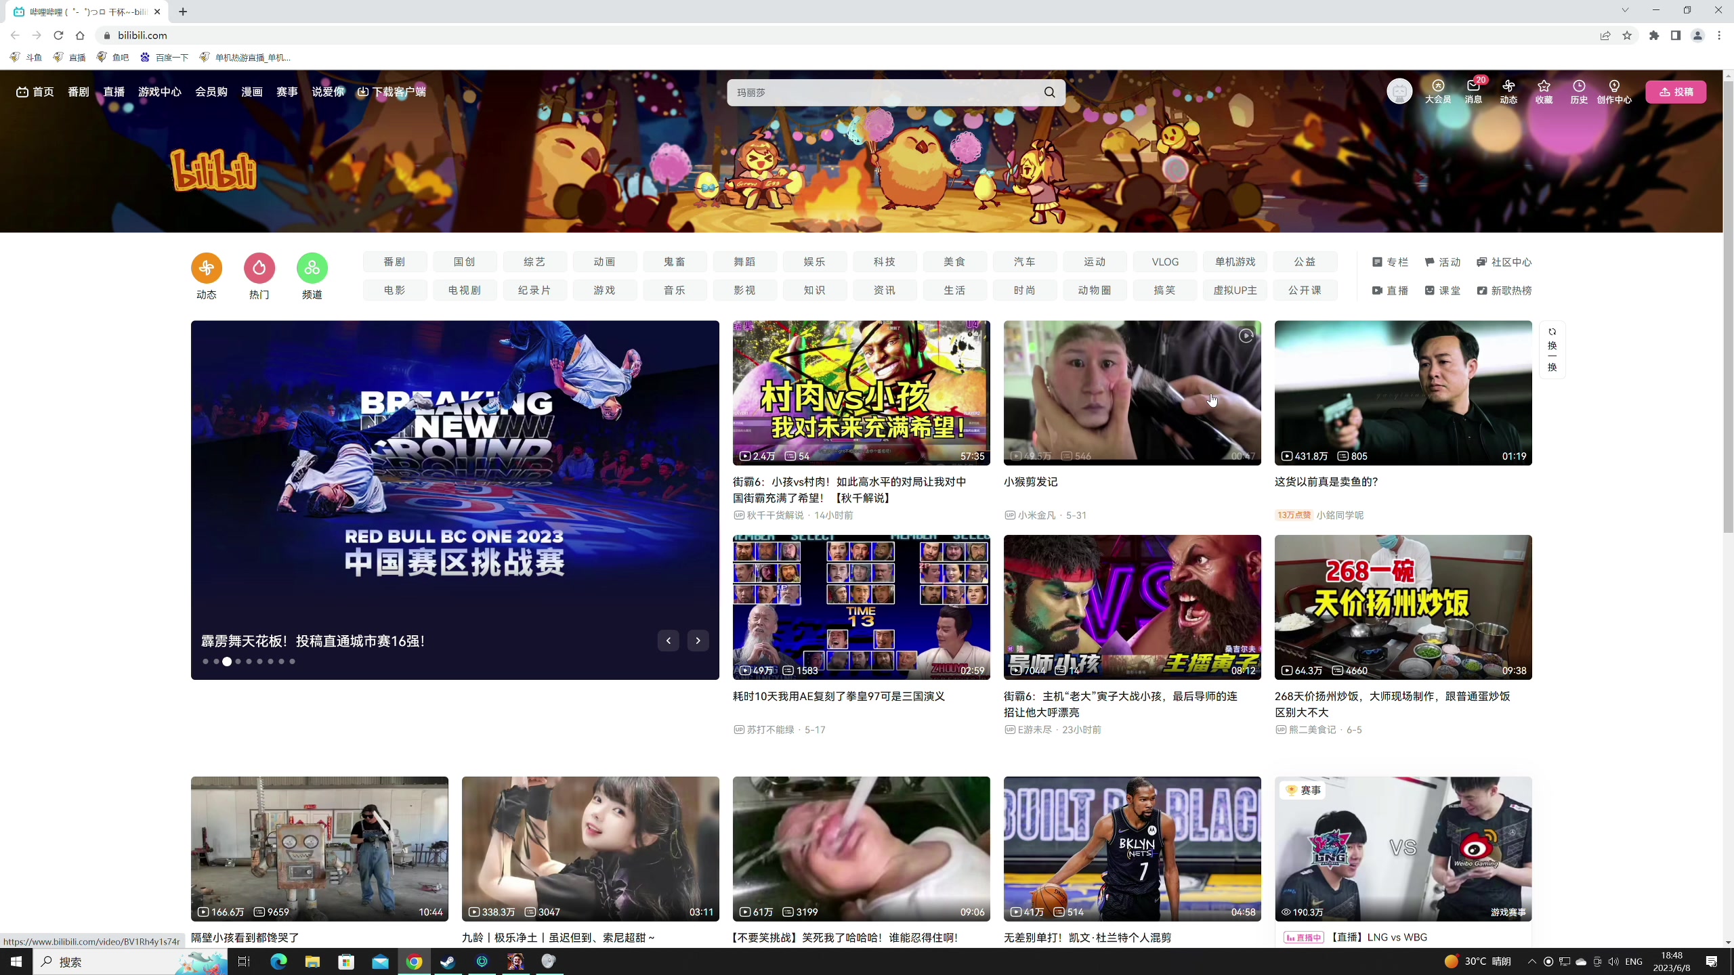Screen dimensions: 1734x975
Task: Open 大会员 membership icon
Action: click(1438, 91)
